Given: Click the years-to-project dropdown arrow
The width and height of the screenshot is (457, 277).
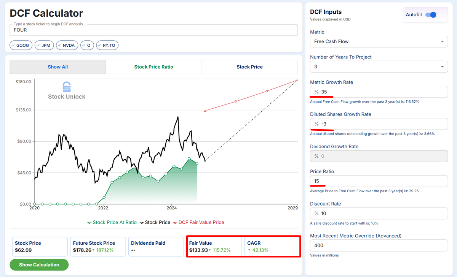Looking at the screenshot, I should coord(442,67).
